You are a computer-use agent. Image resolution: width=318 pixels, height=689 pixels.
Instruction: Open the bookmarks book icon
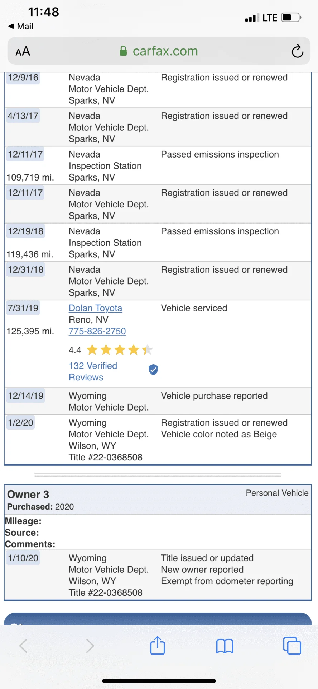point(225,646)
